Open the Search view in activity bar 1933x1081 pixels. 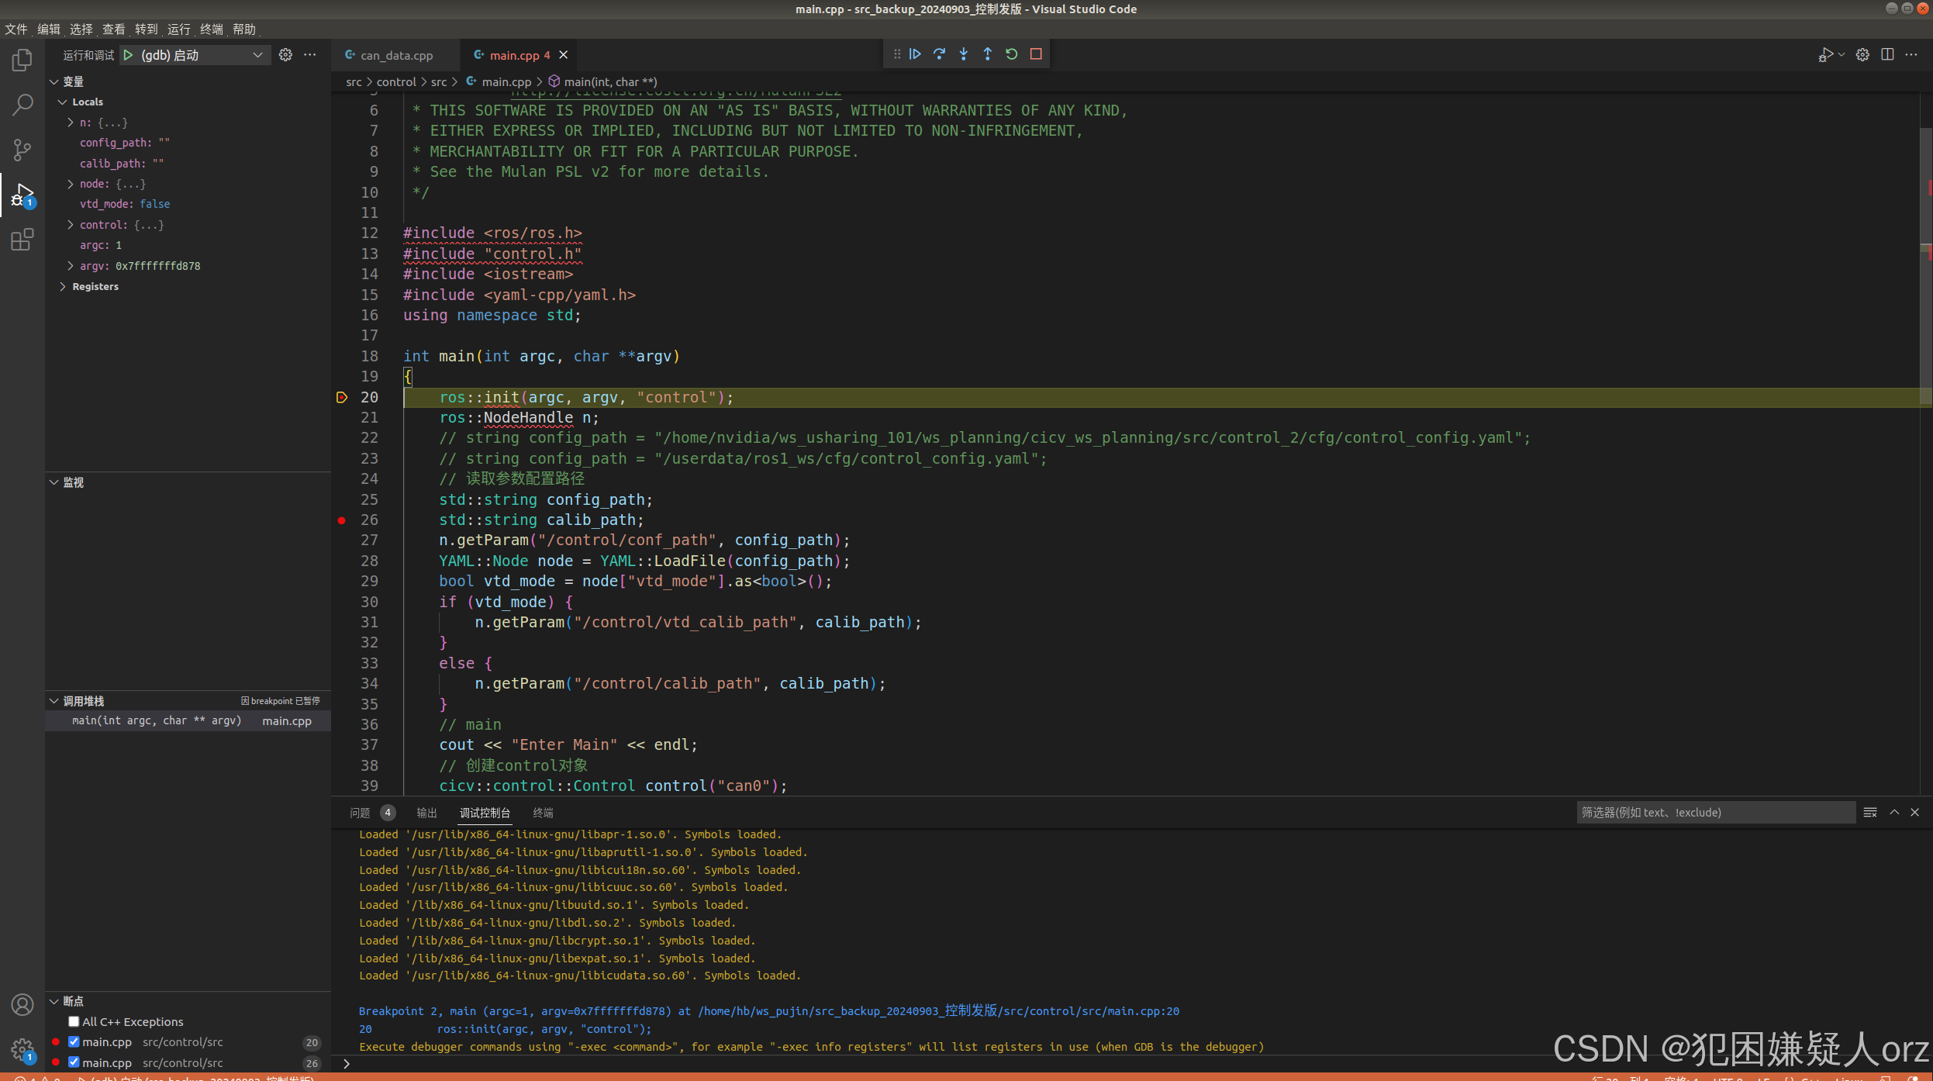coord(22,105)
